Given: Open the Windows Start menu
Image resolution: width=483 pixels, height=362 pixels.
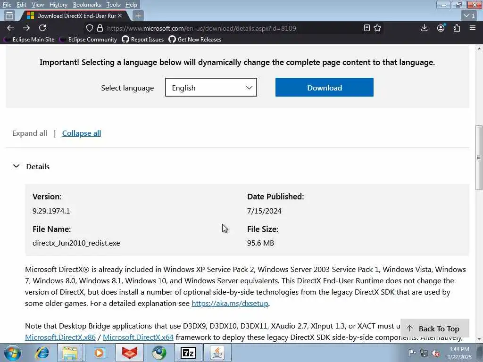Looking at the screenshot, I should (x=13, y=353).
